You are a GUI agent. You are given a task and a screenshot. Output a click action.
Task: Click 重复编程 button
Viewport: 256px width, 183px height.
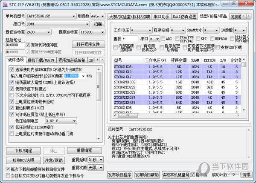point(84,150)
